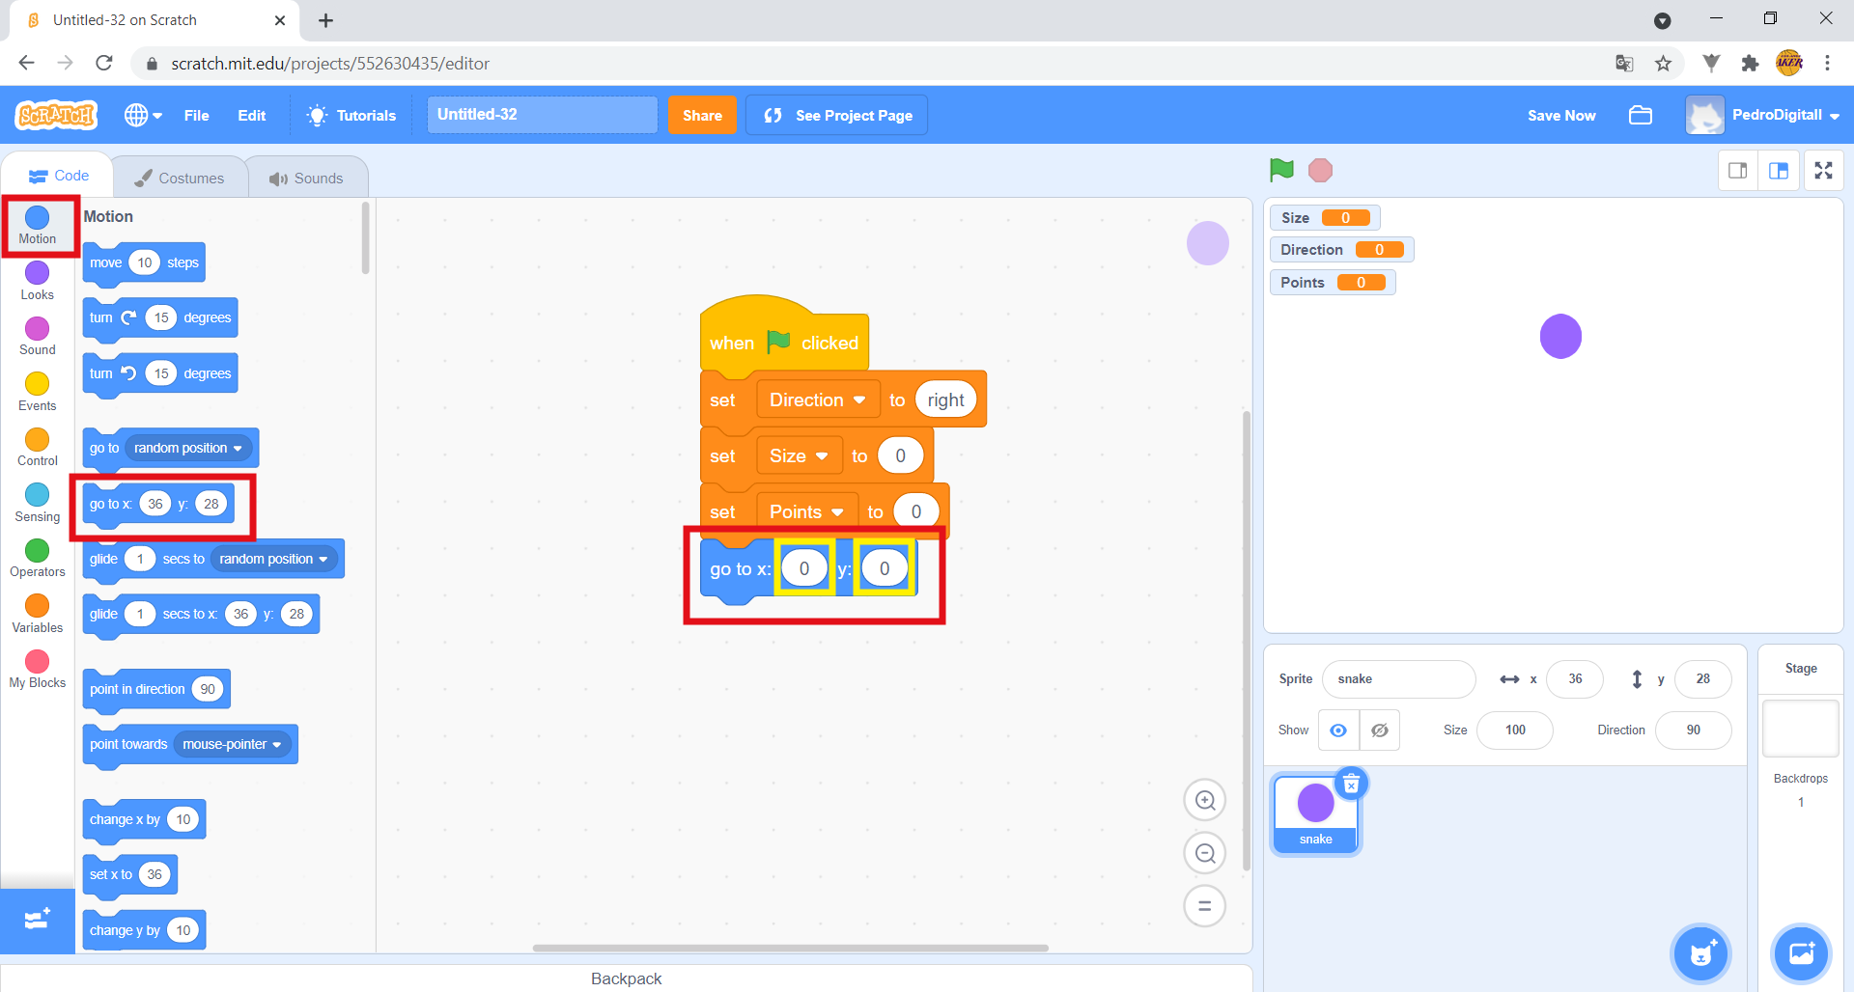Zoom out the code workspace
Image resolution: width=1854 pixels, height=992 pixels.
1205,853
